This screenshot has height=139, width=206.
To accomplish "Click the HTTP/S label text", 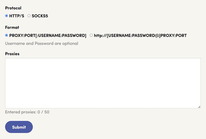I will click(17, 16).
